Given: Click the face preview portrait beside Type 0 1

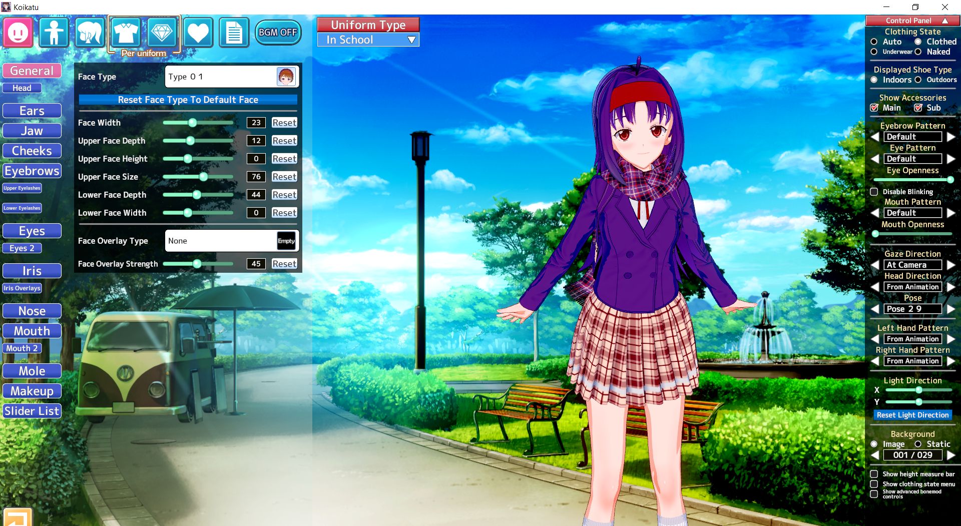Looking at the screenshot, I should click(287, 76).
